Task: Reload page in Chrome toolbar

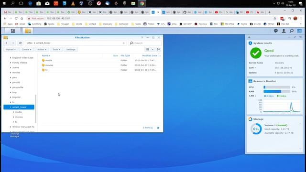Action: (x=16, y=18)
